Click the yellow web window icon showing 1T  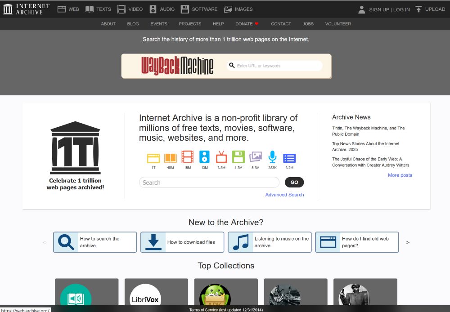pos(153,158)
